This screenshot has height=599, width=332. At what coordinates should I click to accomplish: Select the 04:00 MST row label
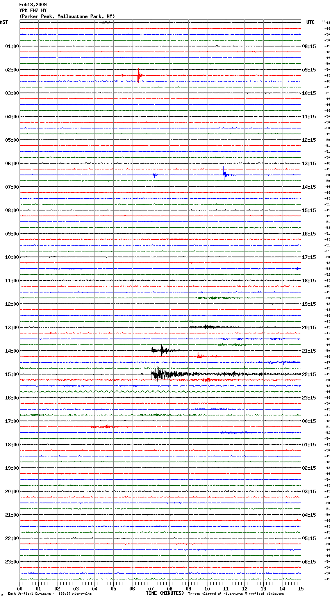click(12, 117)
